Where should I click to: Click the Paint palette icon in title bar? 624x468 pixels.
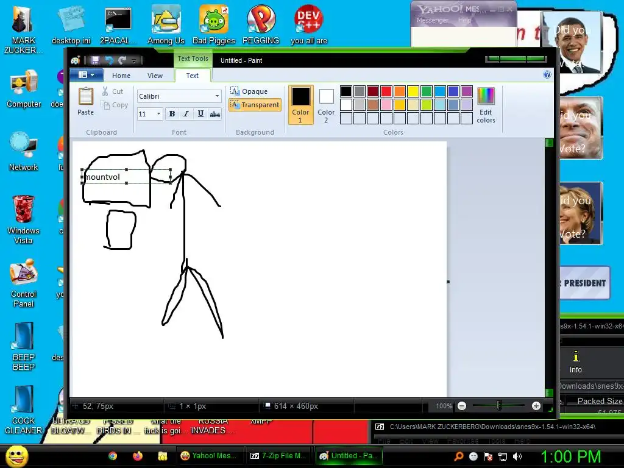coord(76,60)
